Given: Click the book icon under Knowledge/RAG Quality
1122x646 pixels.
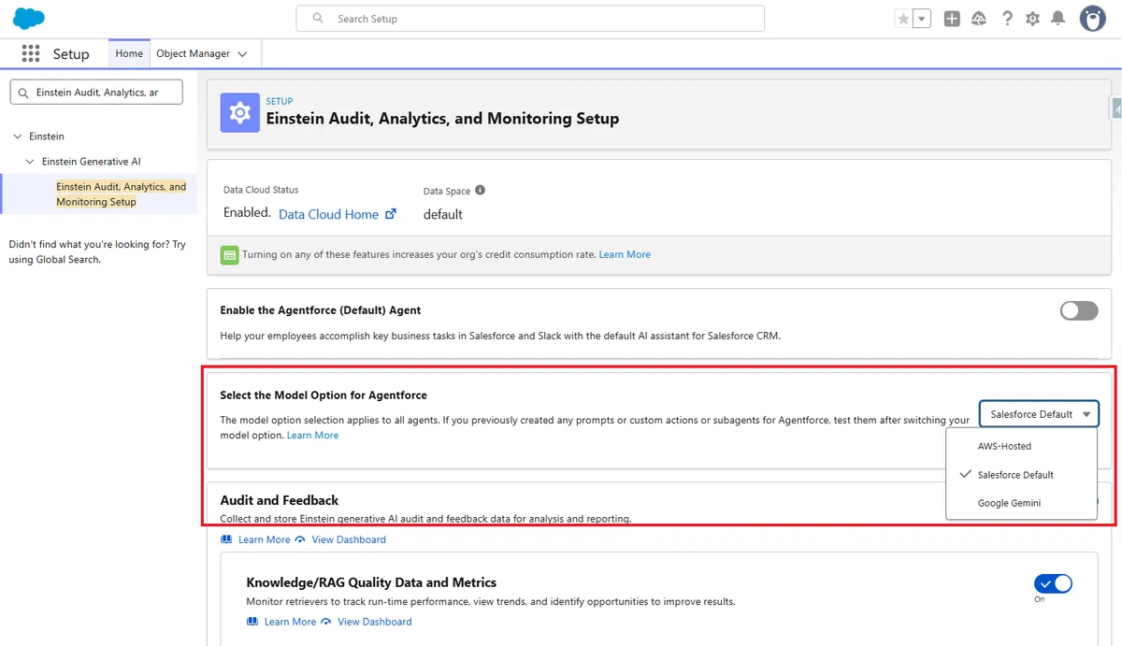Looking at the screenshot, I should pos(252,622).
